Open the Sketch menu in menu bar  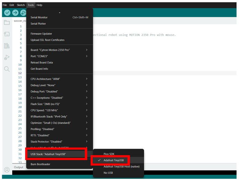21,5
